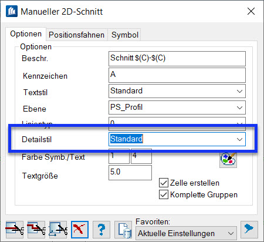Viewport: 264px width, 242px height.
Task: Click the Kennzeichen input field
Action: click(177, 75)
